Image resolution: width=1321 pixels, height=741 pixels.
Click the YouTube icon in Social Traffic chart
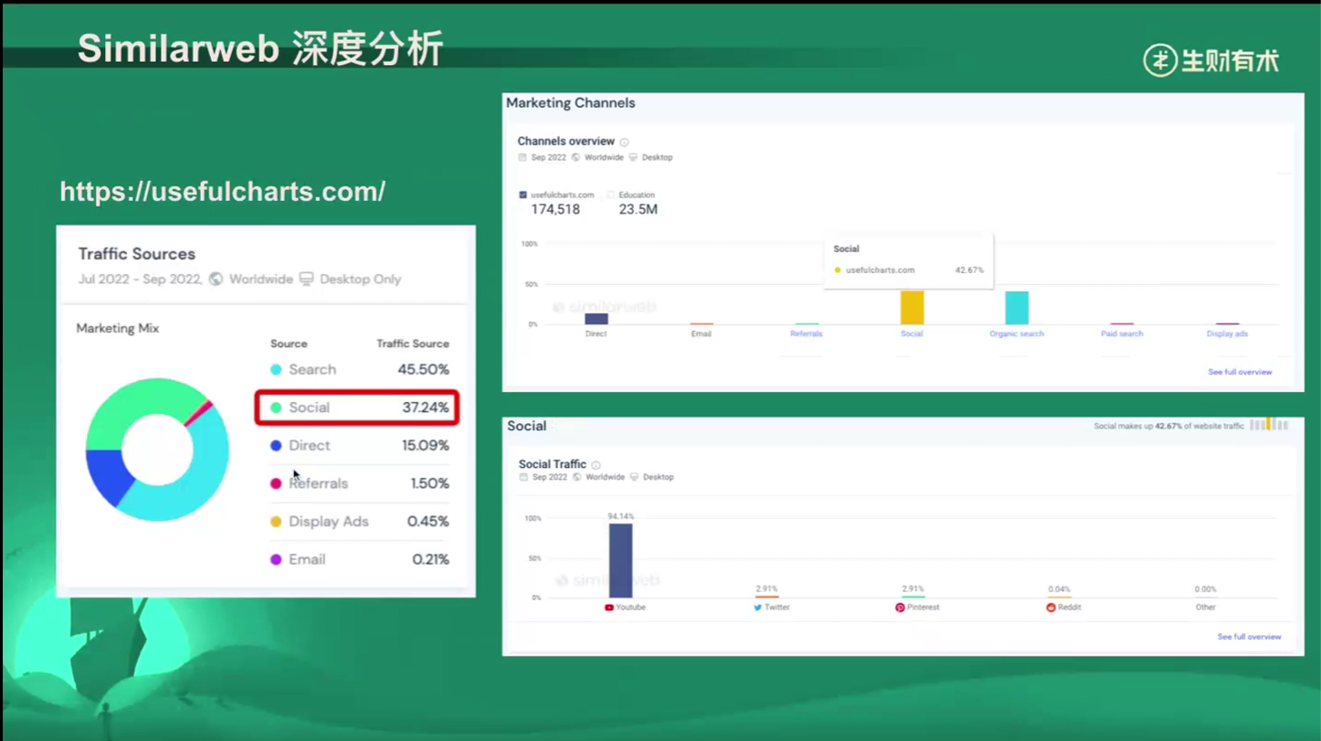click(x=609, y=608)
